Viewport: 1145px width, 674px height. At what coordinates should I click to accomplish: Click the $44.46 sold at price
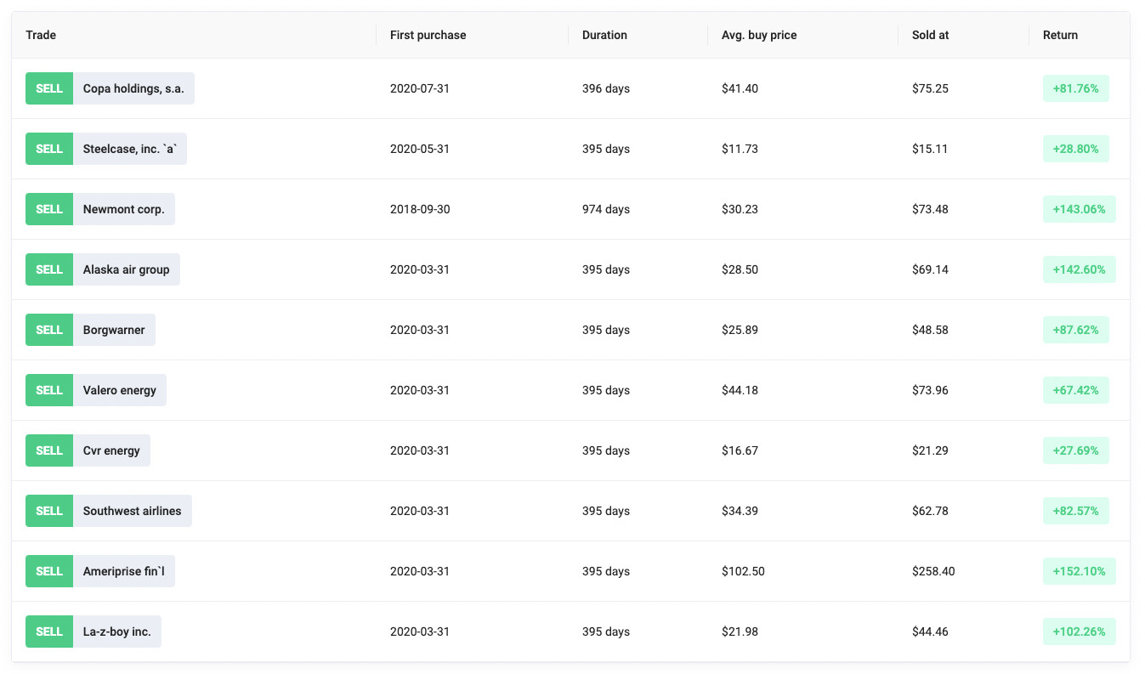click(x=930, y=632)
